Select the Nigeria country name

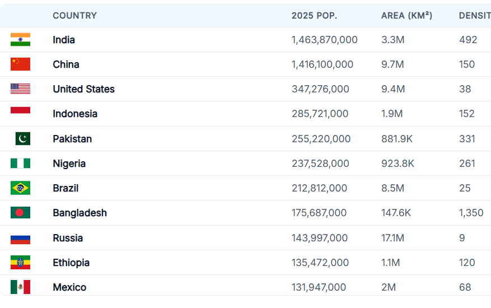tap(69, 164)
